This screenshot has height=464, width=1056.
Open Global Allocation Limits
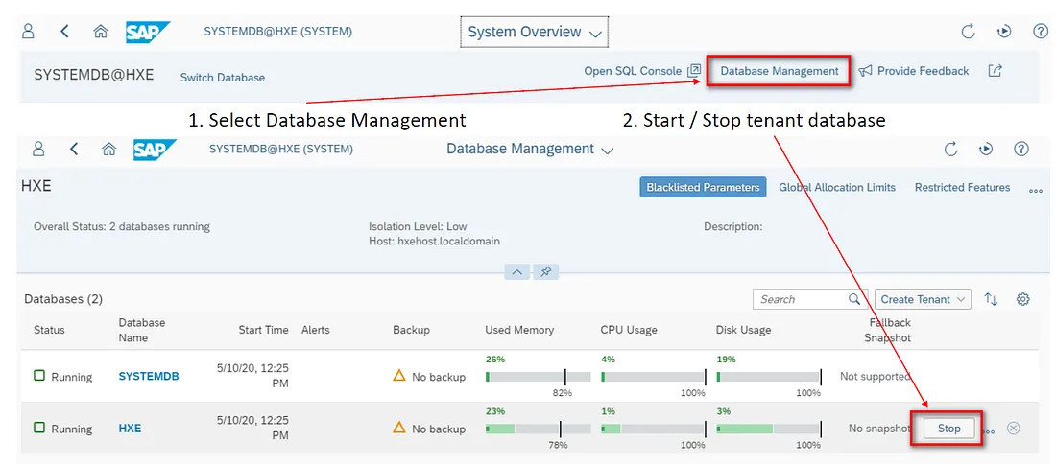point(837,188)
